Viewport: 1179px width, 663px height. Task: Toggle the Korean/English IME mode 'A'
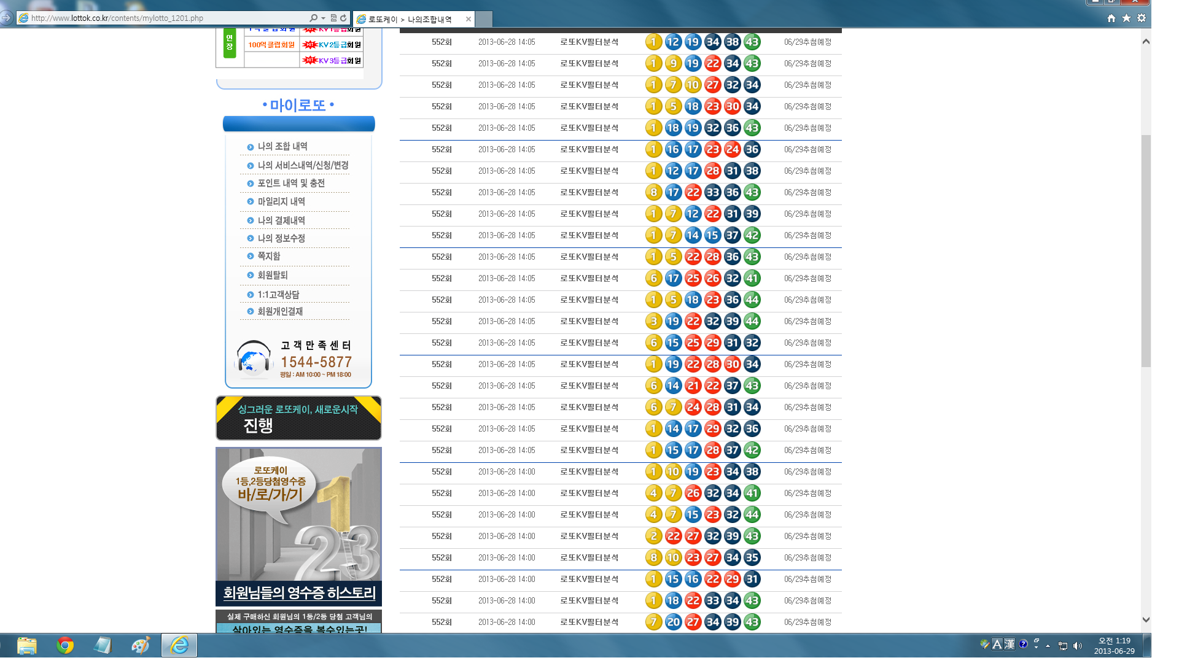[997, 644]
